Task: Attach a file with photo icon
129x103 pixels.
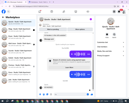Action: click(x=44, y=95)
